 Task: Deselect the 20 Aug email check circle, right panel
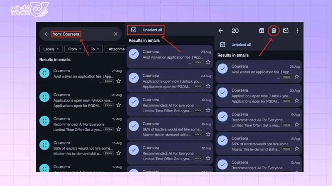pyautogui.click(x=223, y=93)
